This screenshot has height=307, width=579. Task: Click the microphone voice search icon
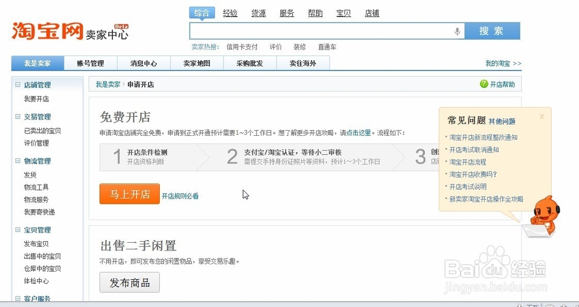[457, 31]
